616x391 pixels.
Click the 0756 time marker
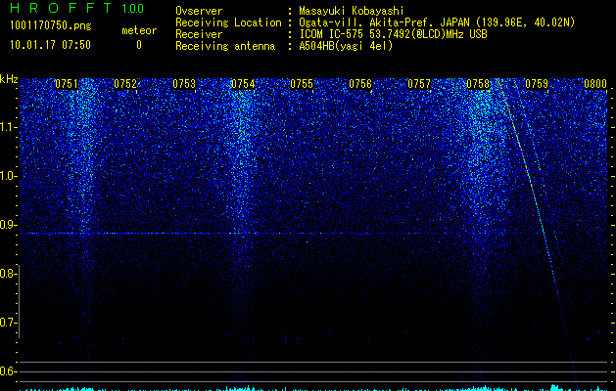point(360,84)
